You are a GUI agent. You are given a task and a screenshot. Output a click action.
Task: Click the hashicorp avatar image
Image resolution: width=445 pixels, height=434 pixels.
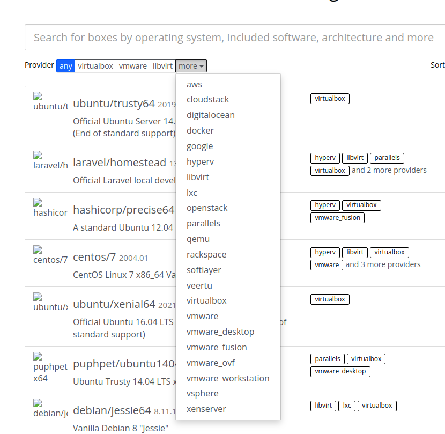point(50,208)
